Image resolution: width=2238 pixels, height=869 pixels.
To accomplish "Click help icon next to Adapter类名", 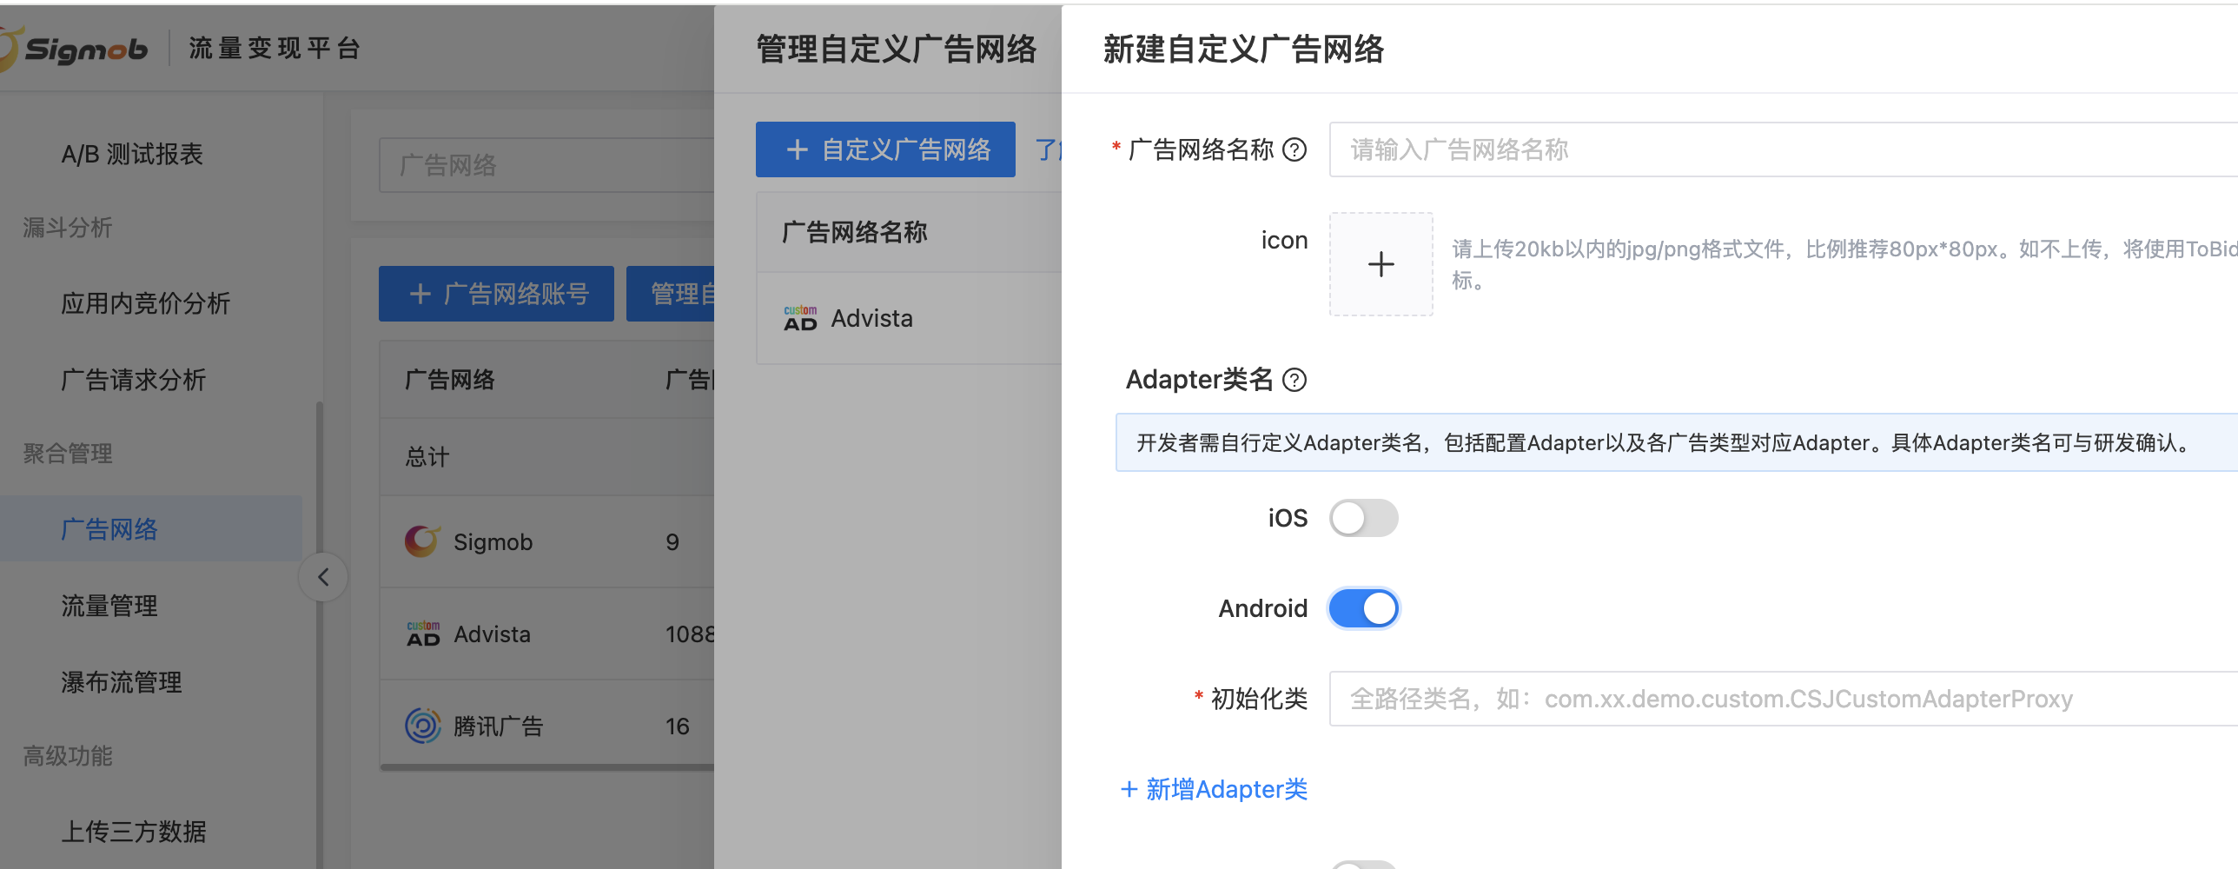I will (1294, 380).
